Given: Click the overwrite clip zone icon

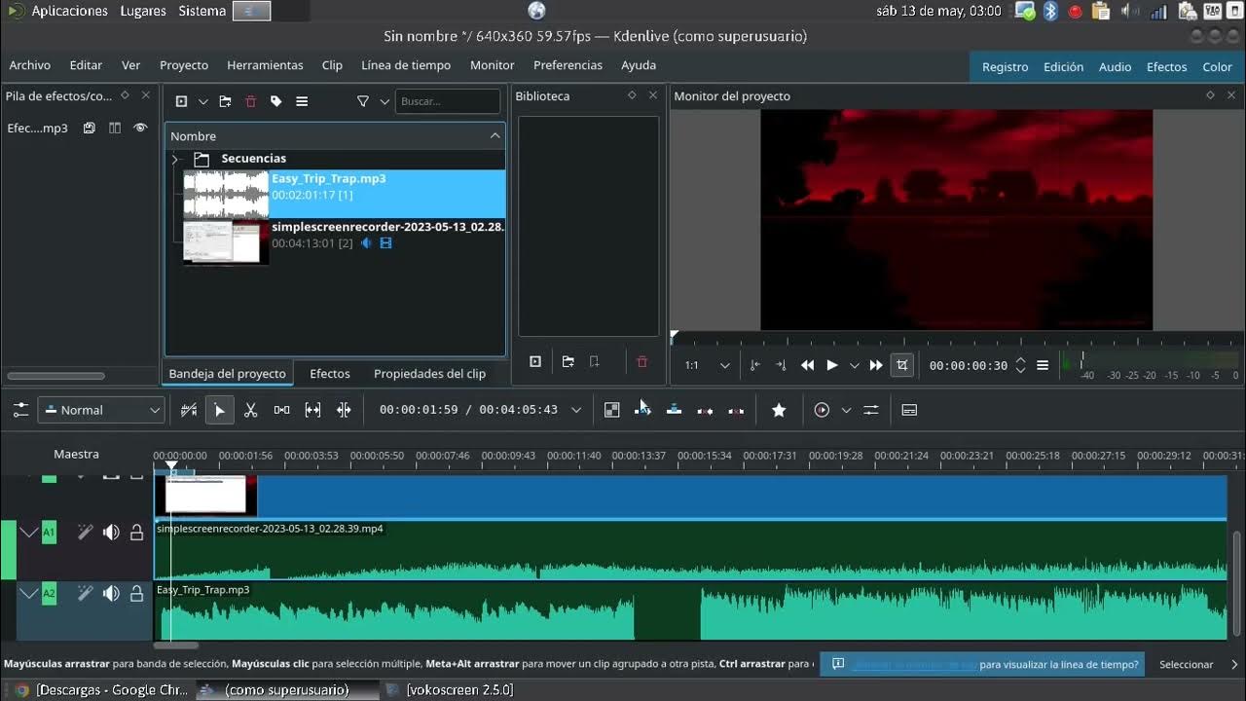Looking at the screenshot, I should pyautogui.click(x=674, y=410).
